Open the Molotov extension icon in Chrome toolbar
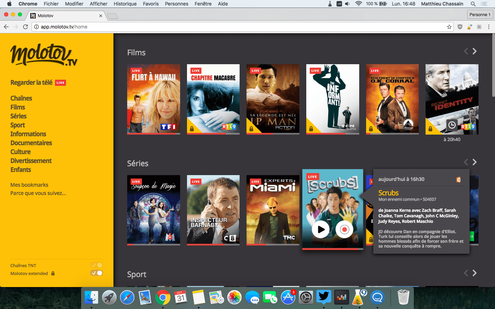This screenshot has height=309, width=495. point(479,27)
